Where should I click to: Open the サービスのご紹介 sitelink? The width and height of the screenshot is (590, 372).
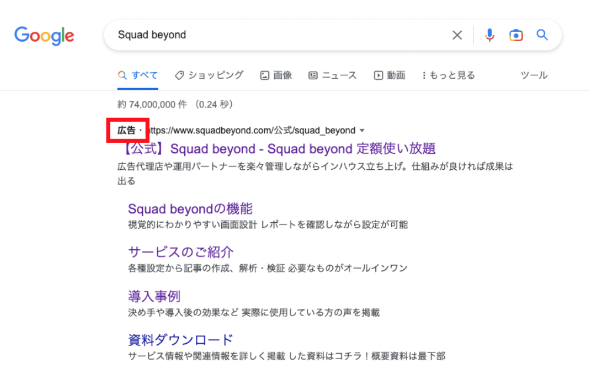[x=181, y=252]
